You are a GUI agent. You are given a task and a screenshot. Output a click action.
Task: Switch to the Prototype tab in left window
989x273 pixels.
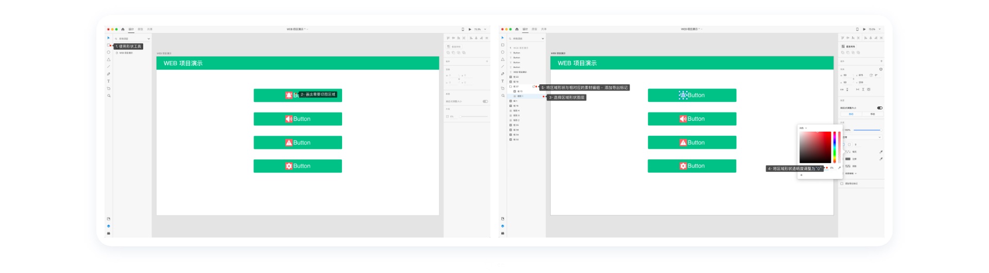coord(140,29)
